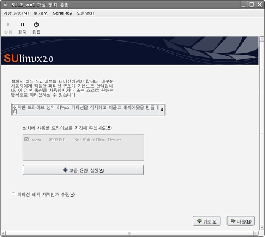Open the 가상 장치(M) menu

tap(16, 13)
